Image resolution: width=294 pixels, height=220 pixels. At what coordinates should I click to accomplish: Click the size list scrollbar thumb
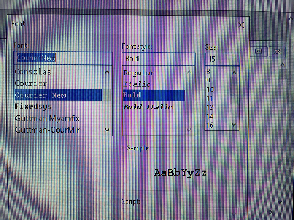pyautogui.click(x=234, y=90)
